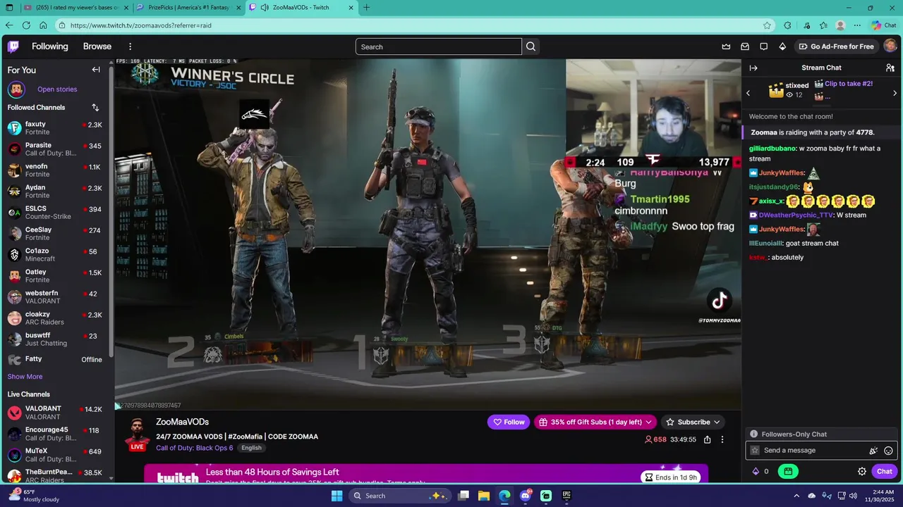Screen dimensions: 903x507
Task: Sort Followed Channels with arrows icon
Action: (x=95, y=108)
